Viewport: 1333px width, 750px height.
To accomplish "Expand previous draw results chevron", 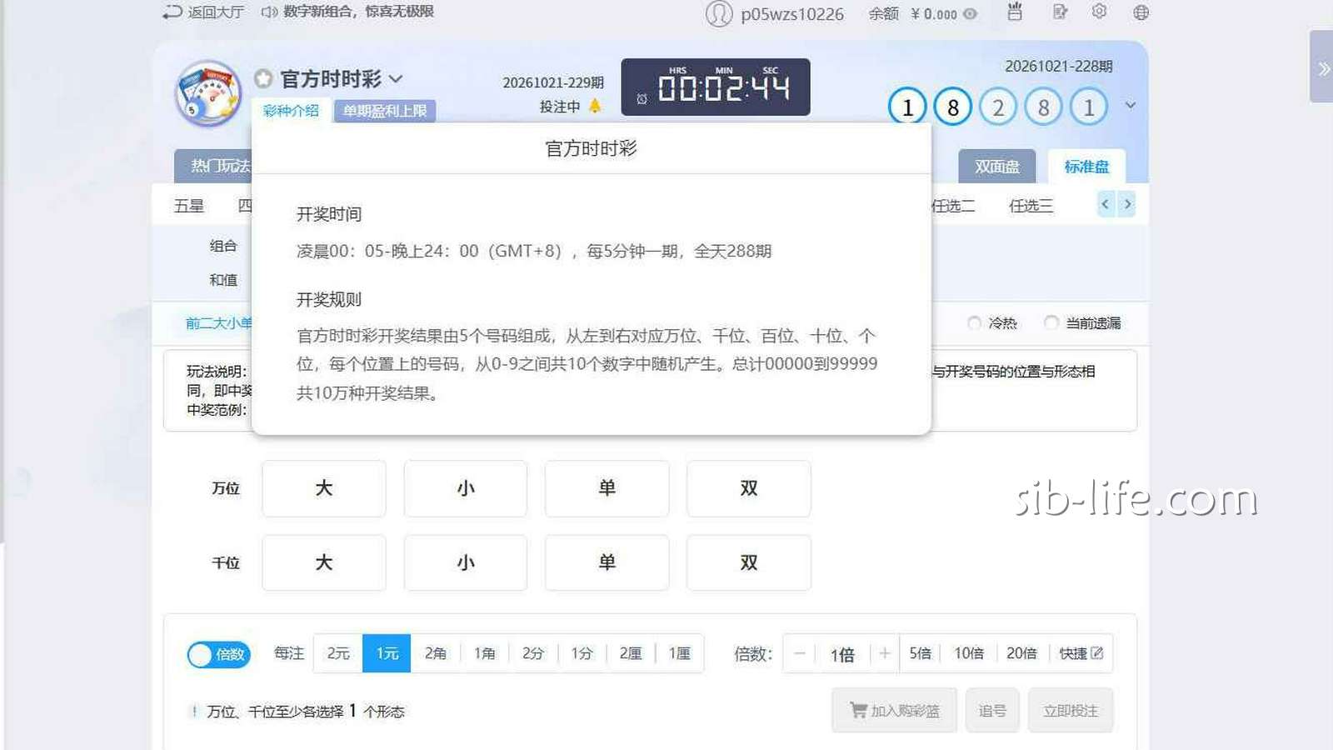I will [x=1131, y=106].
